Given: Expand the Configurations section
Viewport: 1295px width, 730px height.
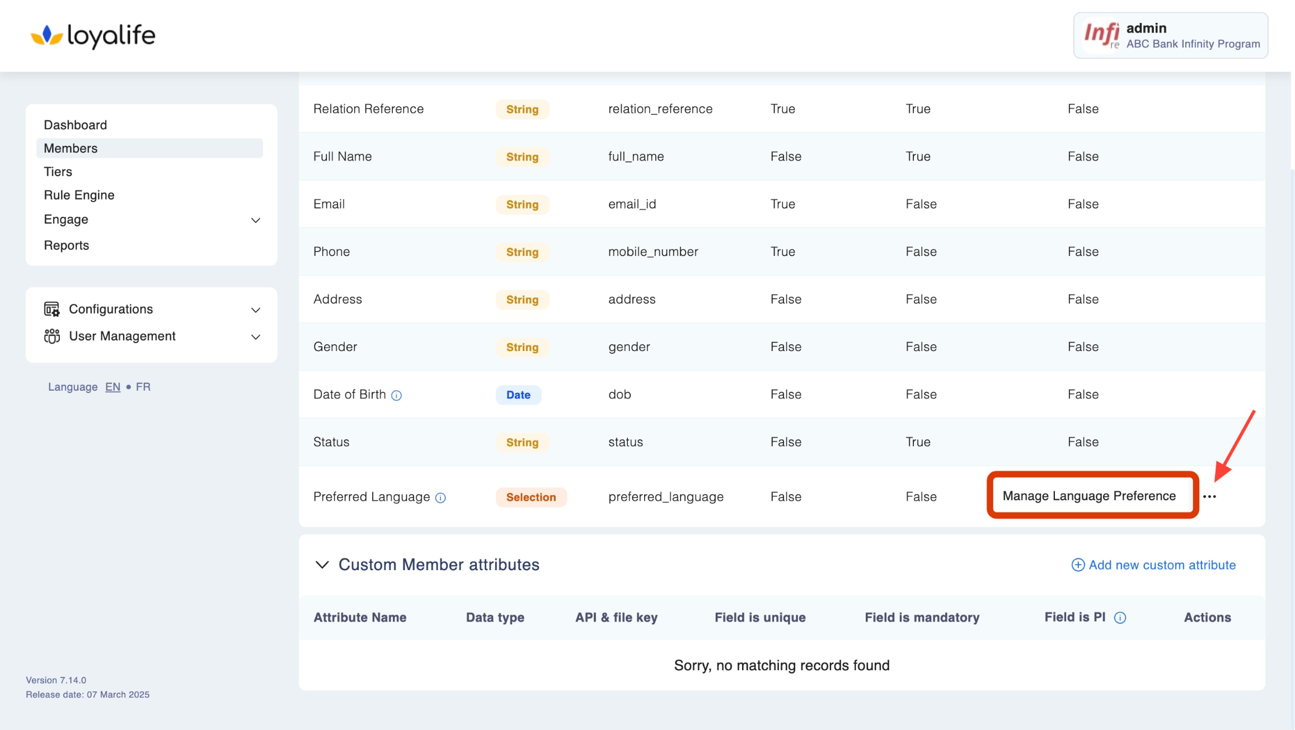Looking at the screenshot, I should coord(255,310).
